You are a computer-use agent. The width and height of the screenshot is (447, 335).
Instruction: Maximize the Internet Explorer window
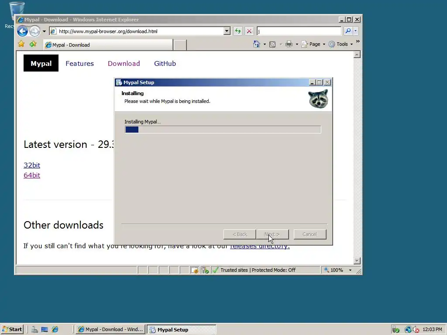(x=349, y=20)
